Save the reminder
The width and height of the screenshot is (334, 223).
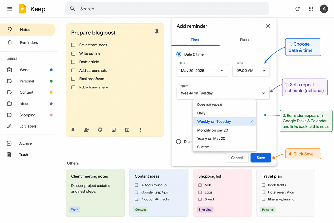pos(261,158)
